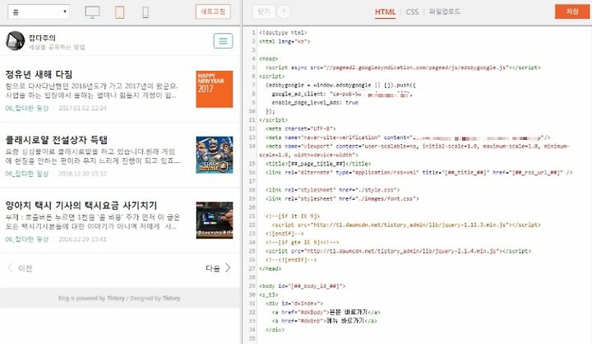Screen dimensions: 592x344
Task: Click the <title>[##_page_title_##] line
Action: tap(318, 164)
